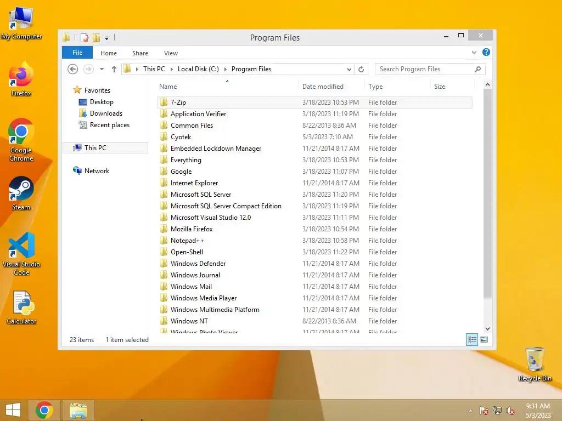The height and width of the screenshot is (421, 562).
Task: Switch to the Share ribbon tab
Action: click(x=140, y=53)
